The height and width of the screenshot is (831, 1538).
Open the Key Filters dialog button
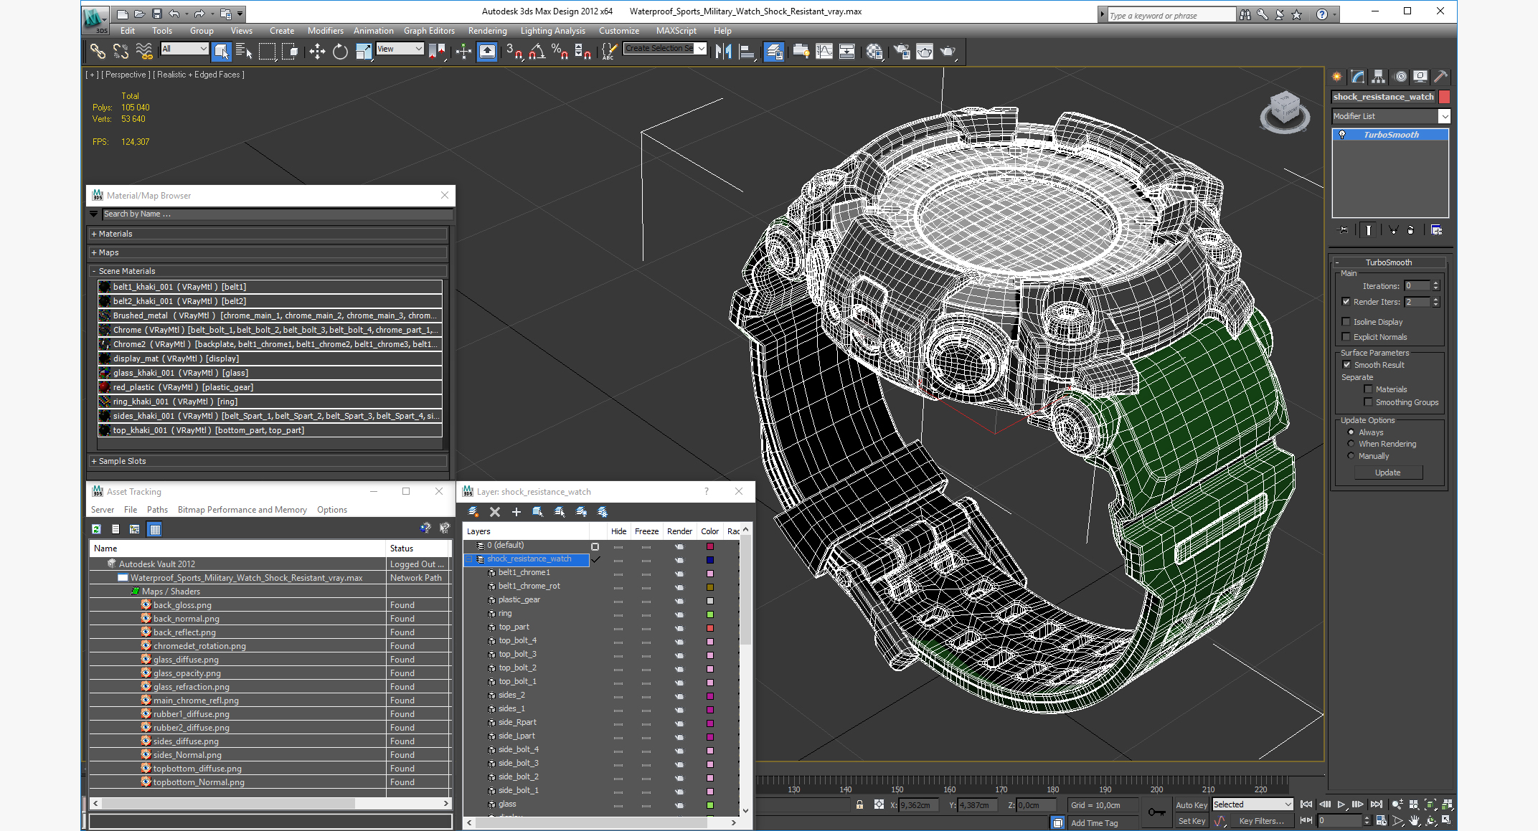[x=1262, y=821]
